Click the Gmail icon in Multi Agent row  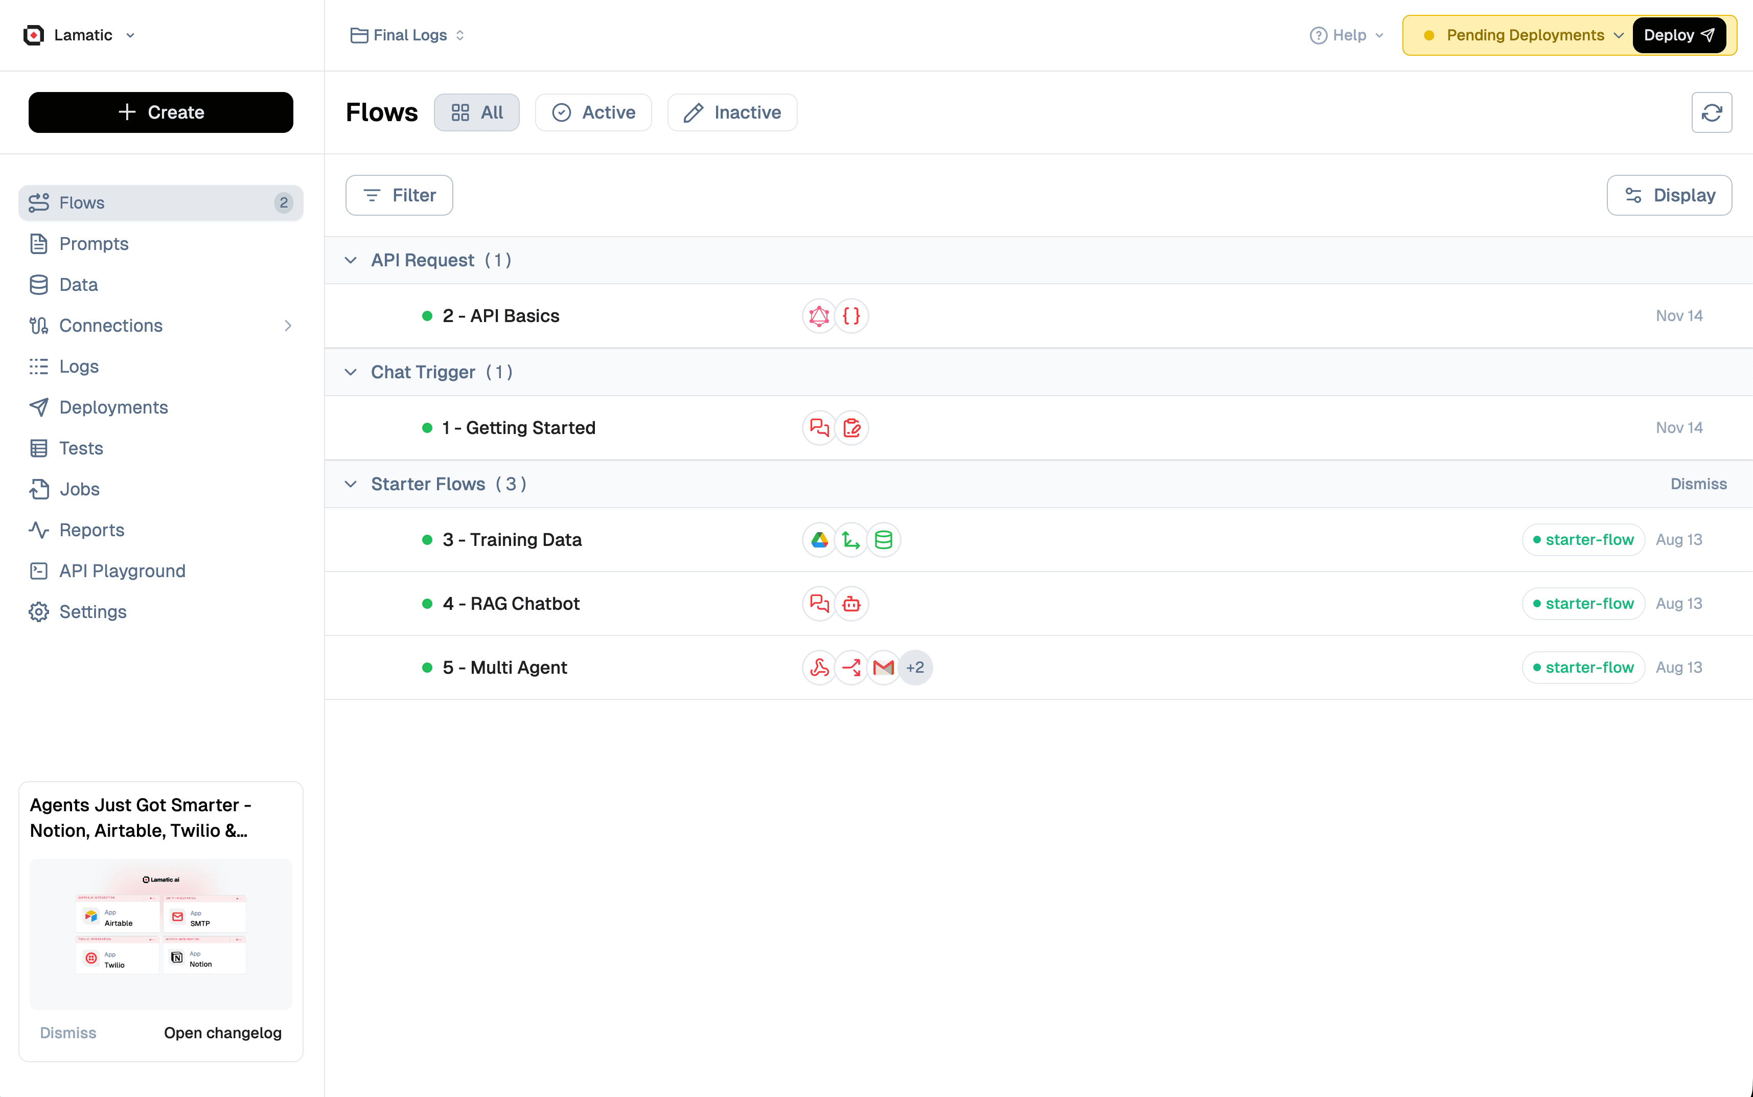(883, 668)
